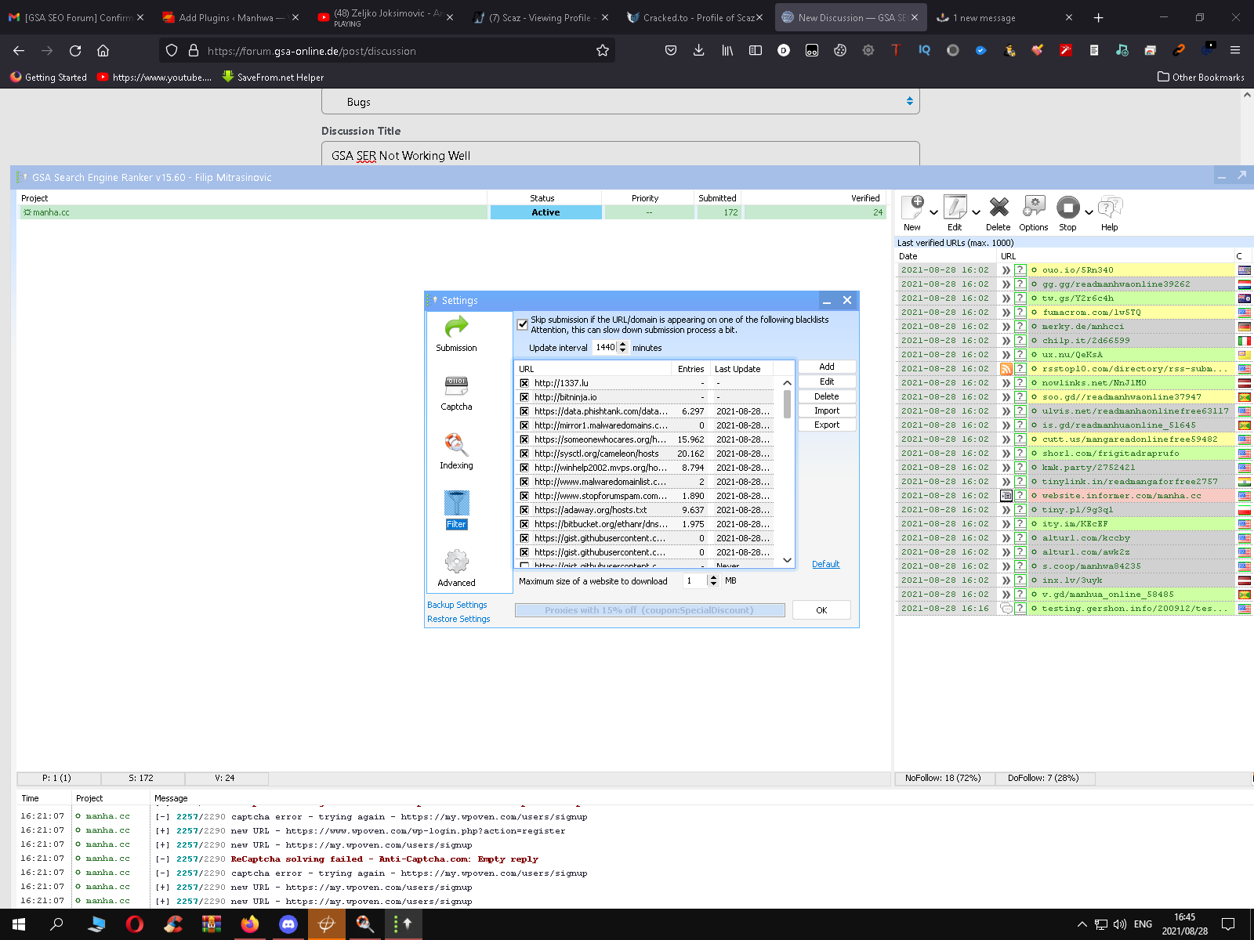Adjust maximum download size MB stepper

point(712,580)
